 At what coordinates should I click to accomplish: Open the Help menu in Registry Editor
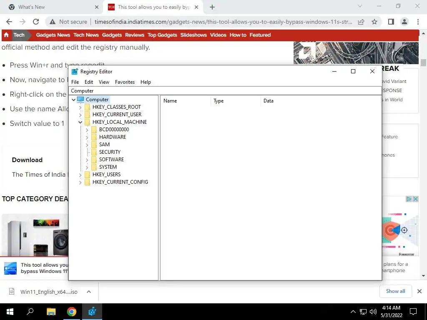coord(146,82)
